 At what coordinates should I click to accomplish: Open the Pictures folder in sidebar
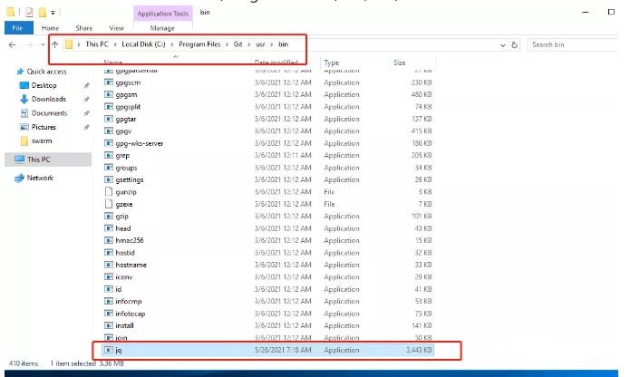[x=44, y=127]
